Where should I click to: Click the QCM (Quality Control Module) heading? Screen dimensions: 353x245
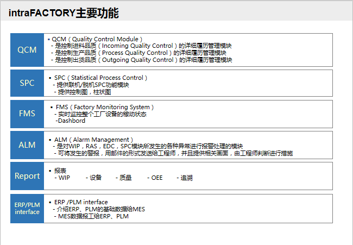click(x=97, y=39)
